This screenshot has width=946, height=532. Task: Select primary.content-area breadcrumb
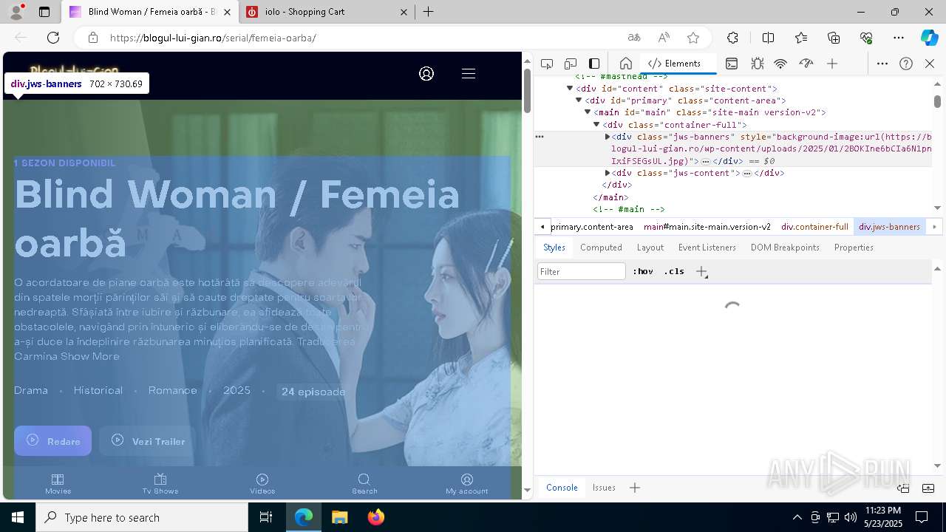[x=592, y=227]
